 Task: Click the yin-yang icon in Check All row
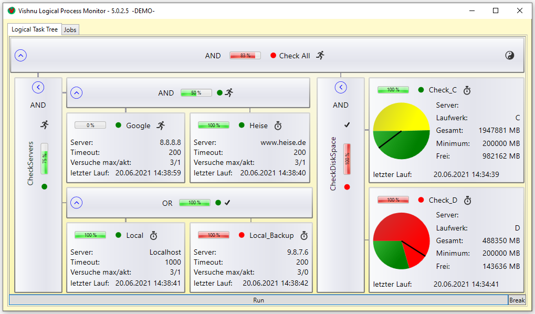[509, 56]
